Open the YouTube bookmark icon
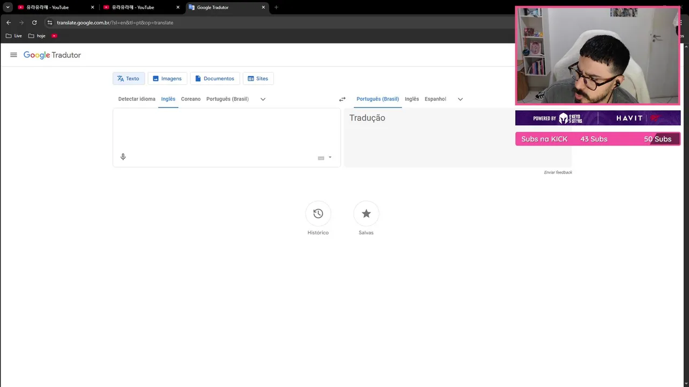 click(x=54, y=36)
